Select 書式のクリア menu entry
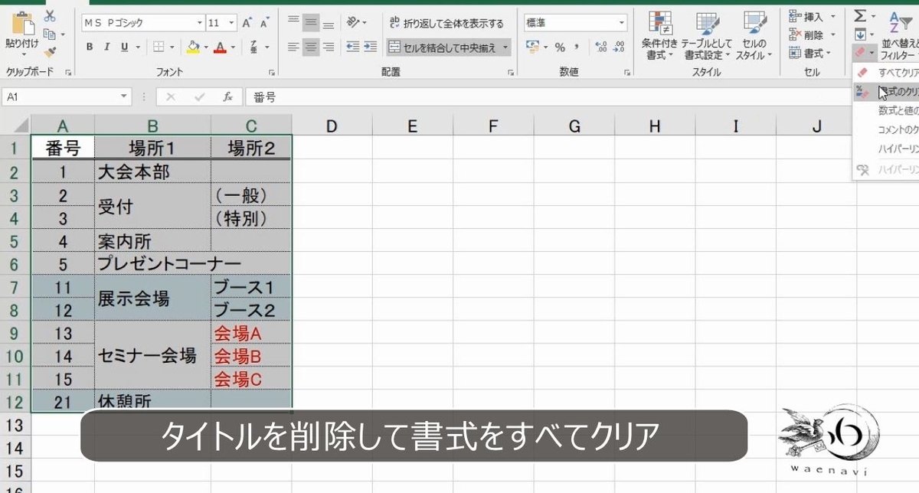 894,91
